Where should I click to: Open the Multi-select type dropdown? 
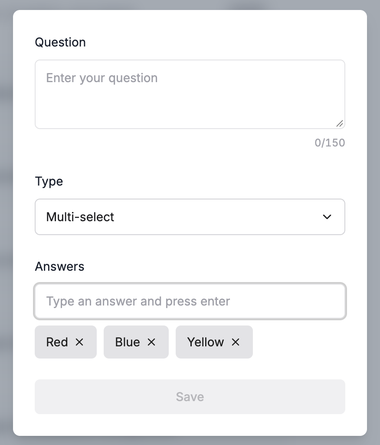190,217
